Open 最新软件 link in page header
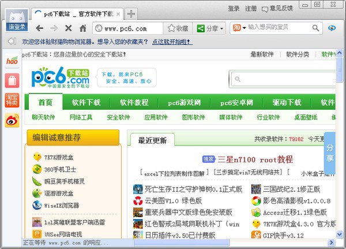The height and width of the screenshot is (249, 346). point(262,54)
